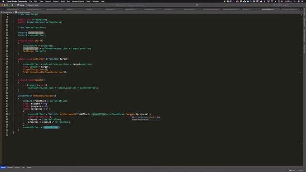This screenshot has width=306, height=172.
Task: Click the Wi-Fi icon in menu bar
Action: coord(272,1)
